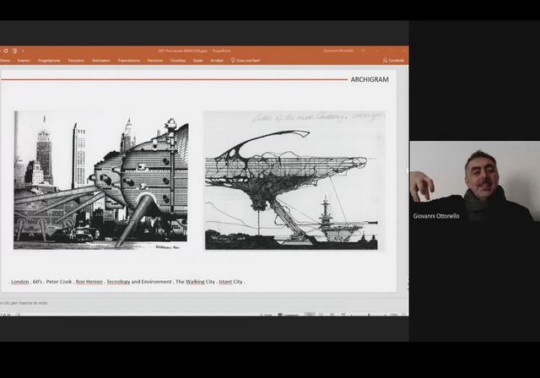Click the Condividi share button
Image resolution: width=540 pixels, height=378 pixels.
394,61
